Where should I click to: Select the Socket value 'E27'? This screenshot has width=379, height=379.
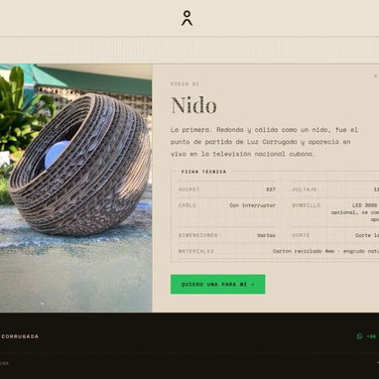tap(271, 189)
